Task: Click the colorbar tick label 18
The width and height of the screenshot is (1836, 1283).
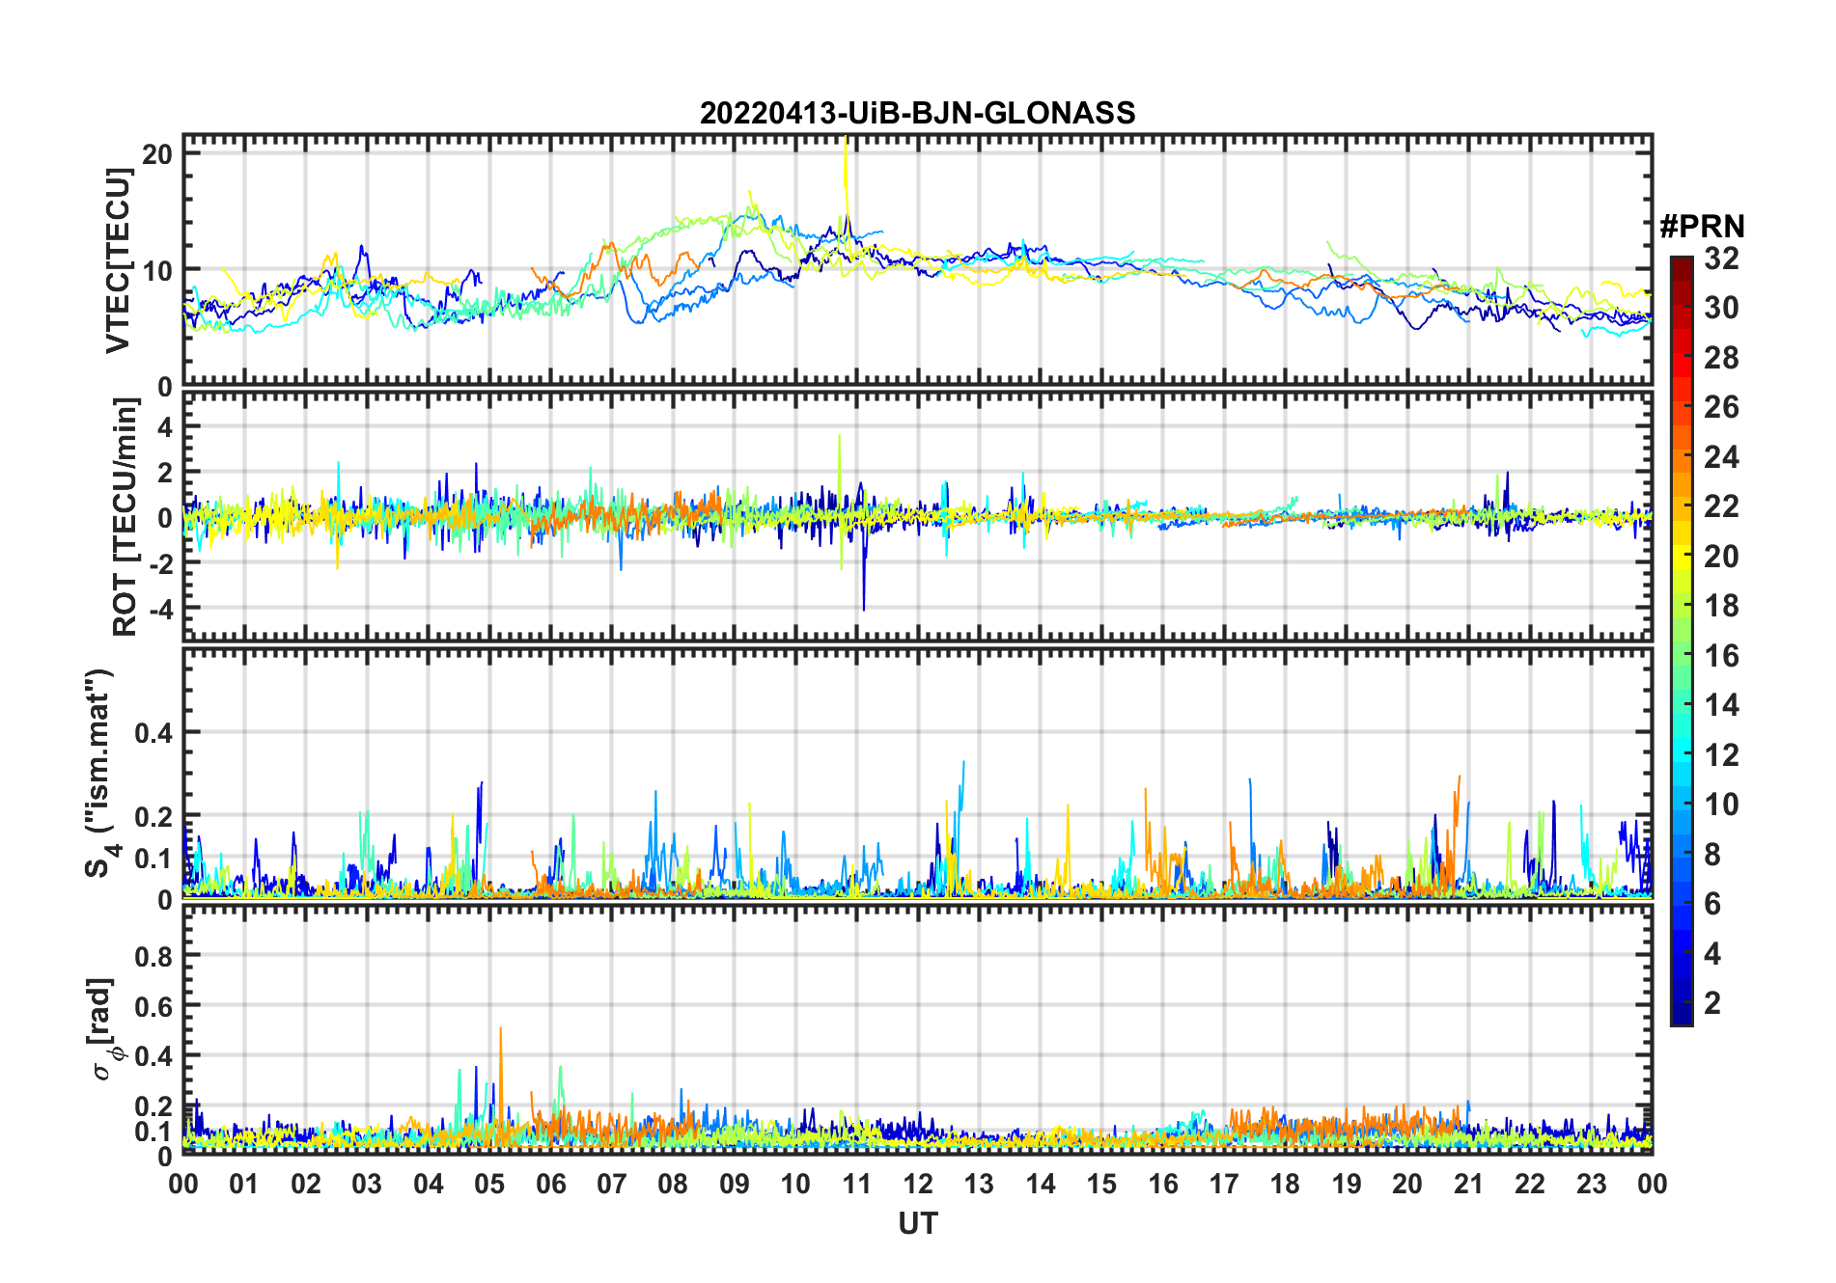Action: tap(1721, 606)
